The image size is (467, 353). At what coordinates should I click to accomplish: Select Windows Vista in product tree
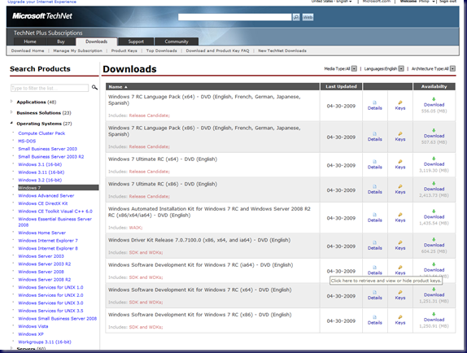[33, 326]
